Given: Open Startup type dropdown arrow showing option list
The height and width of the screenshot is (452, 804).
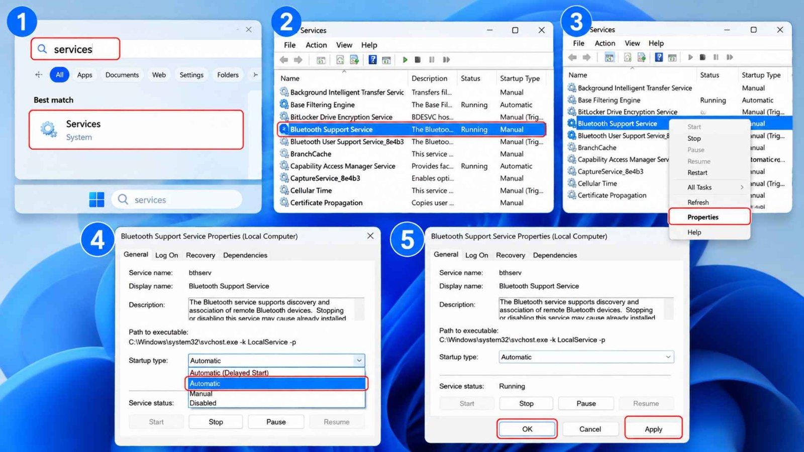Looking at the screenshot, I should click(x=359, y=360).
